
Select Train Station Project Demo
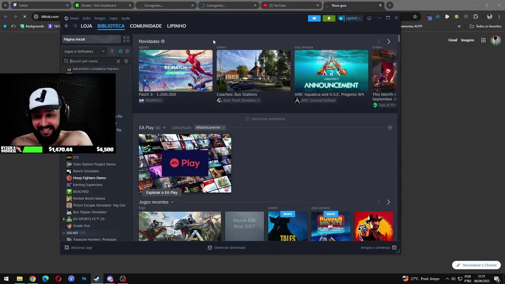pyautogui.click(x=94, y=164)
